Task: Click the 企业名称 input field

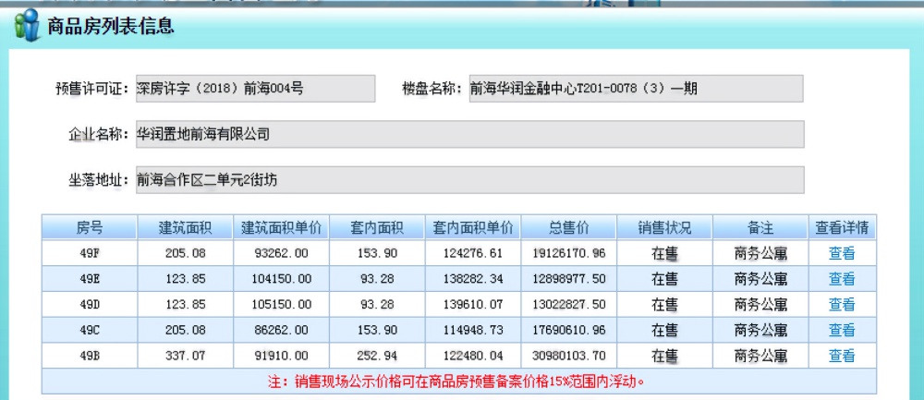Action: (x=469, y=134)
